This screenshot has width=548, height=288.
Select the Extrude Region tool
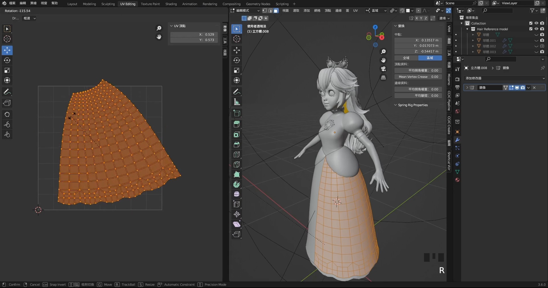[x=237, y=124]
